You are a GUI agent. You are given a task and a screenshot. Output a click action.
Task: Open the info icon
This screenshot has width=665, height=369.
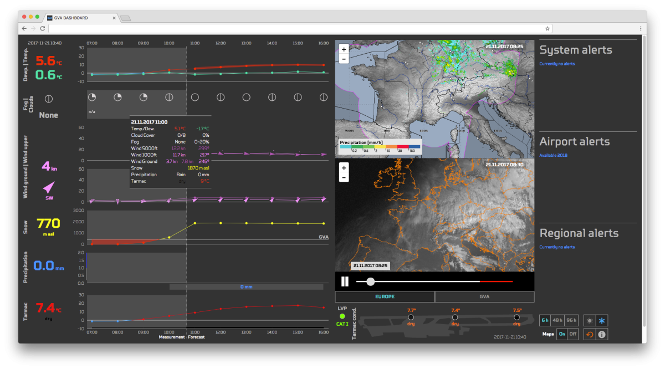tap(602, 334)
